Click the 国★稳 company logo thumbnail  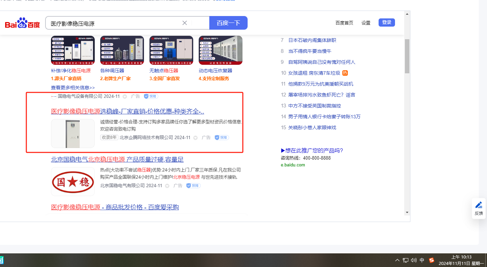click(x=73, y=181)
